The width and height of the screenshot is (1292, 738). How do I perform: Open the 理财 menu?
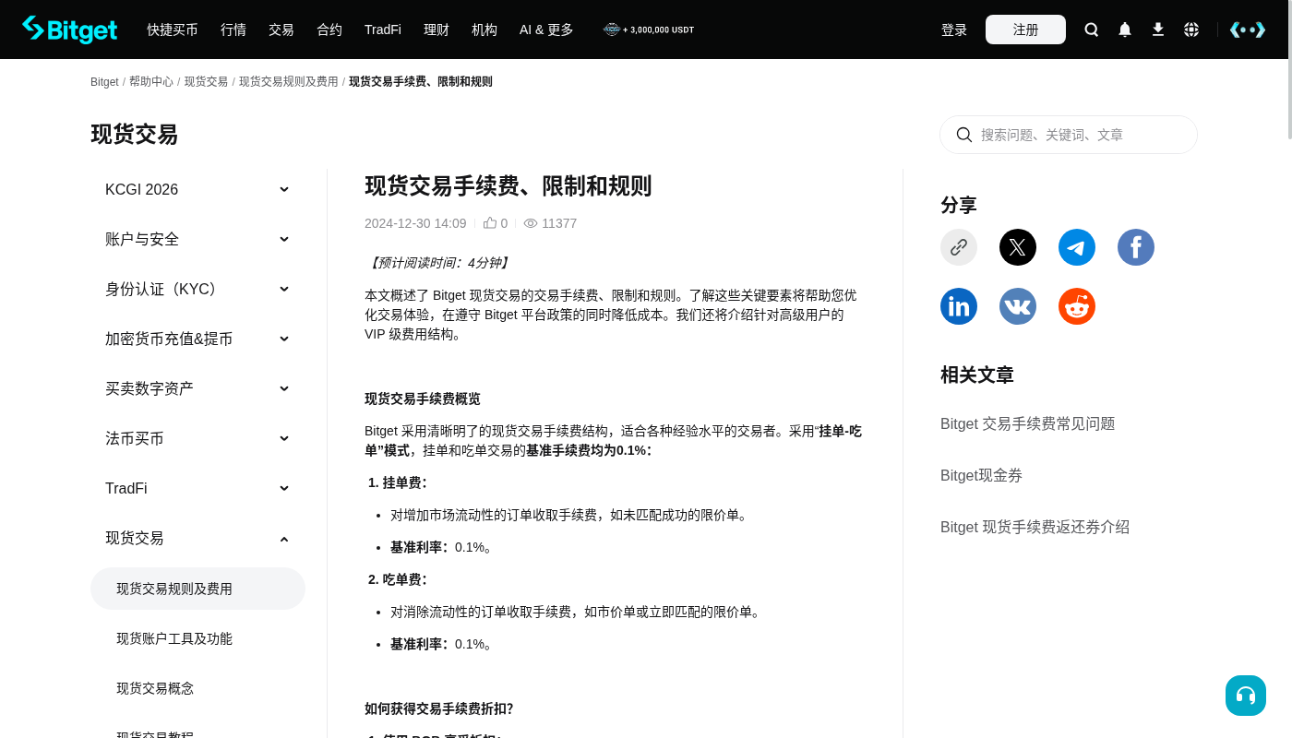point(437,30)
